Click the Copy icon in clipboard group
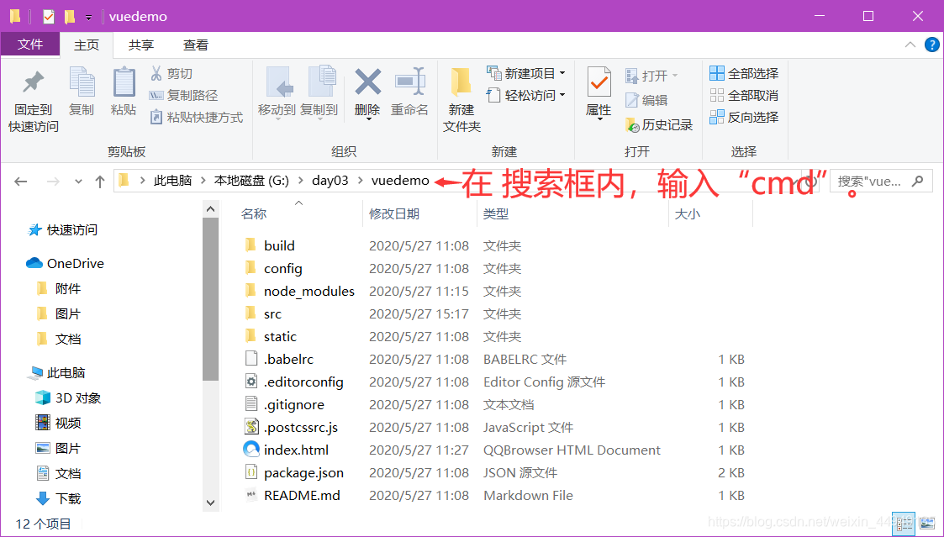Image resolution: width=944 pixels, height=537 pixels. point(82,82)
